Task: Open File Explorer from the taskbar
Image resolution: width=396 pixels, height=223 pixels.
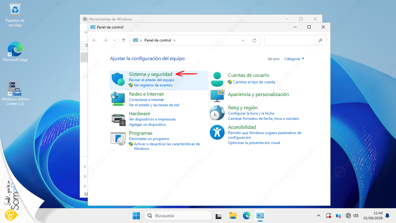Action: click(x=233, y=216)
